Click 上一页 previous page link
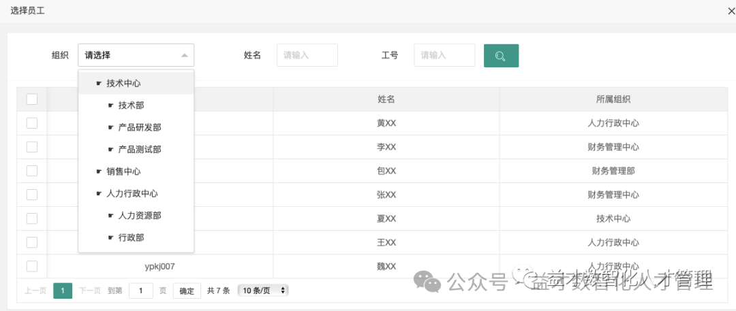This screenshot has width=736, height=311. click(35, 291)
